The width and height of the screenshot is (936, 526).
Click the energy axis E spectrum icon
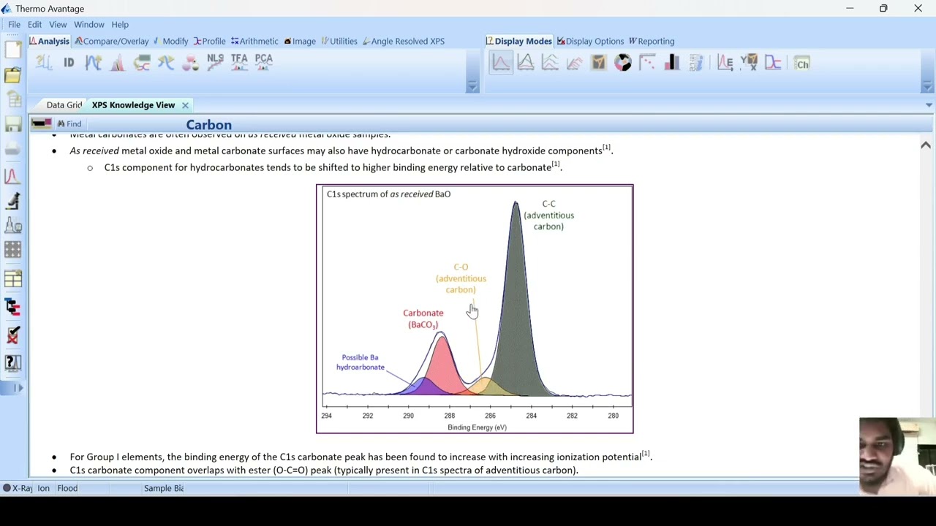click(x=725, y=63)
